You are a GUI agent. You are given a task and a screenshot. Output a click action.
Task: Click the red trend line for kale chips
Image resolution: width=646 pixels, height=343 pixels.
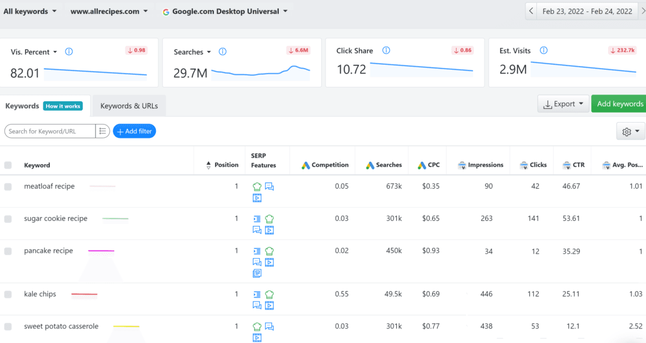point(84,294)
